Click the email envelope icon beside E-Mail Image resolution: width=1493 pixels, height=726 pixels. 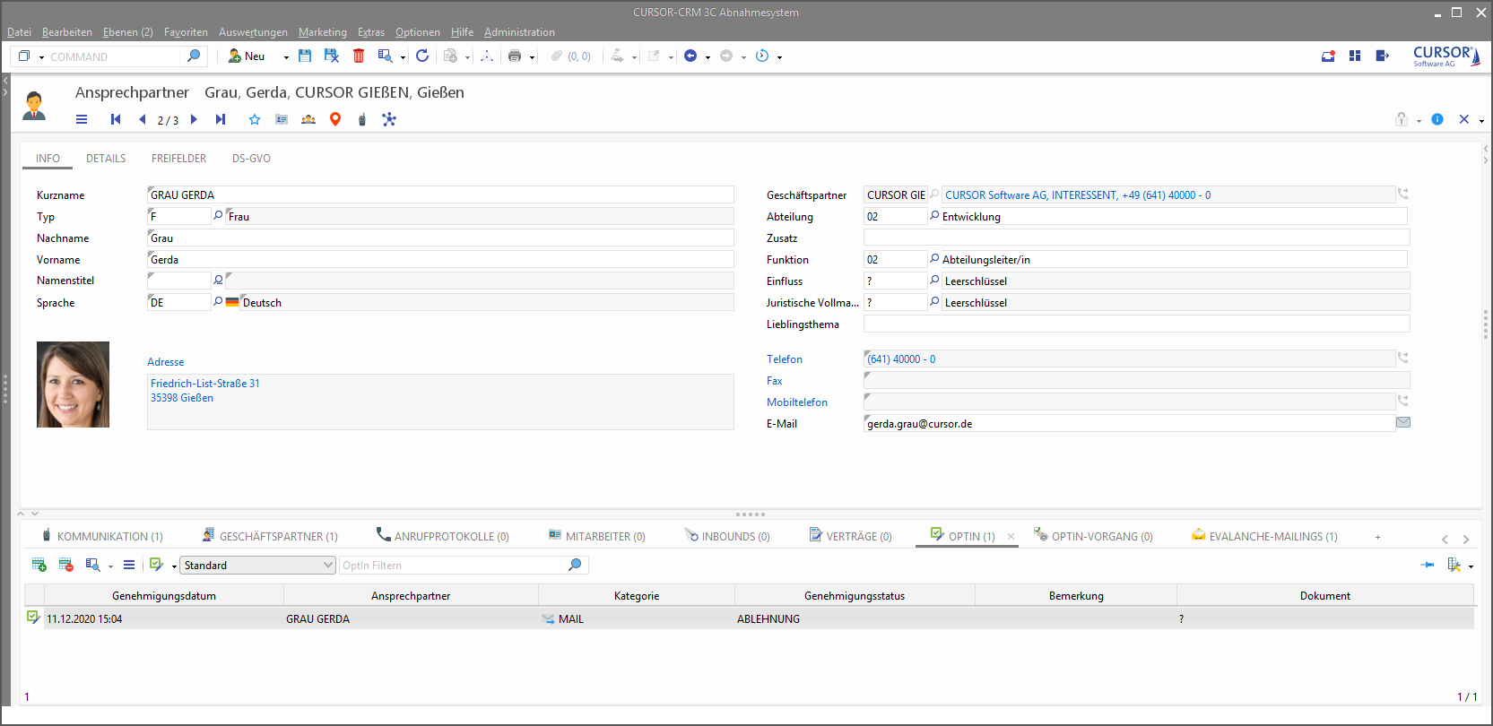click(1403, 423)
